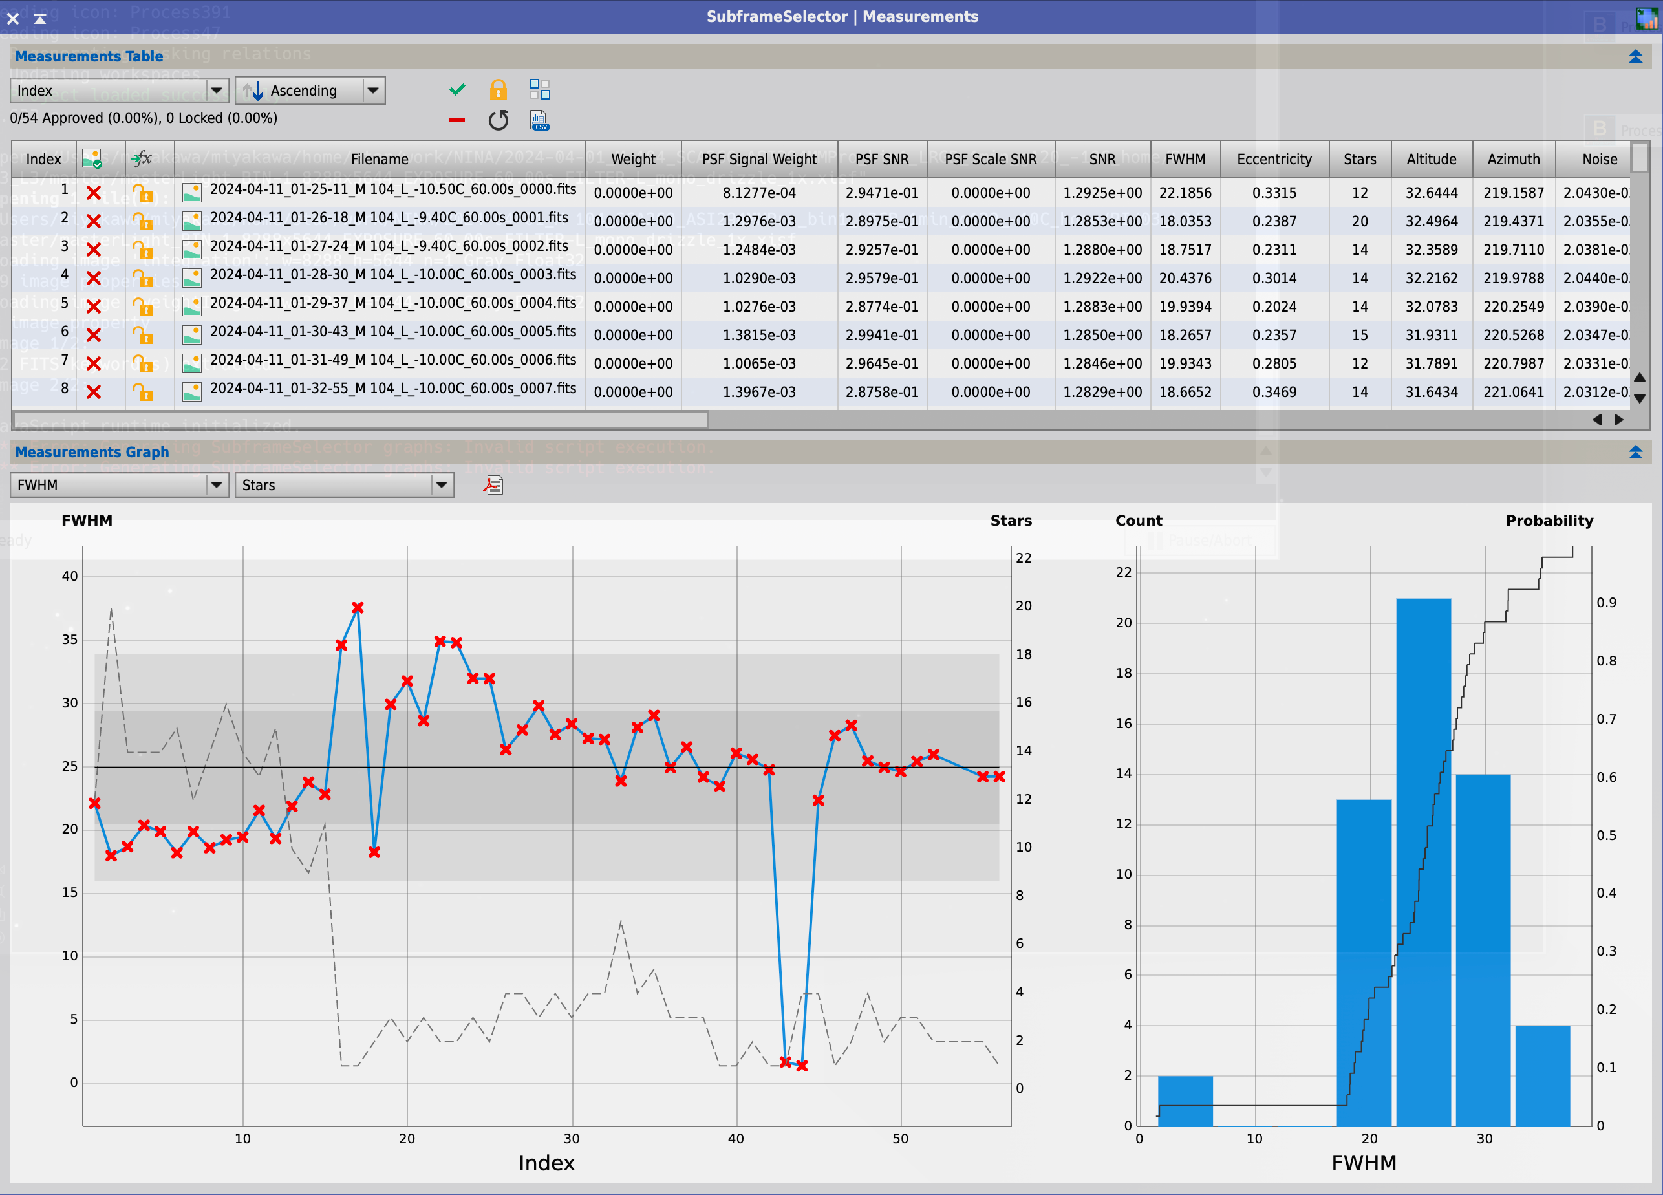Viewport: 1663px width, 1195px height.
Task: Click the PSF Signal Weight column header
Action: 759,159
